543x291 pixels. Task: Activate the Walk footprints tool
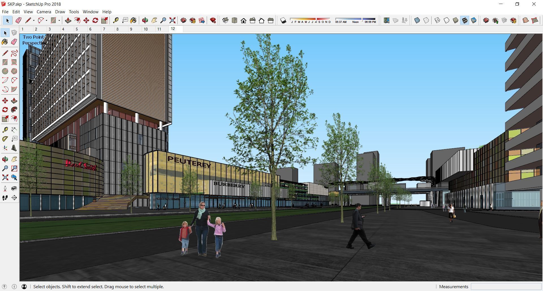(x=5, y=198)
